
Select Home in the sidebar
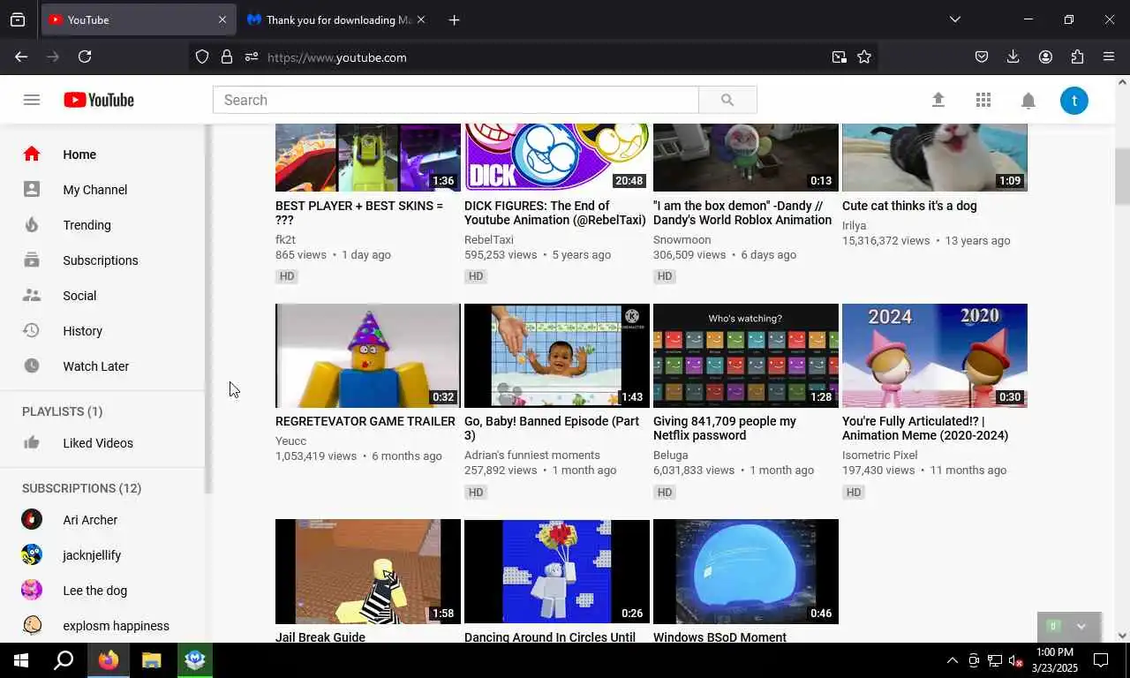pos(103,154)
